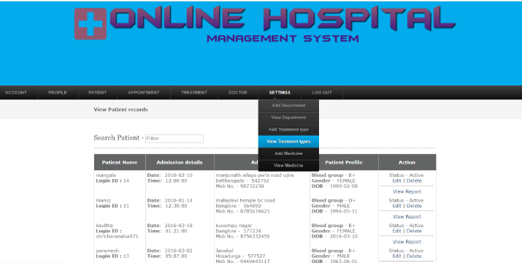522x263 pixels.
Task: Open the Account menu
Action: (16, 92)
